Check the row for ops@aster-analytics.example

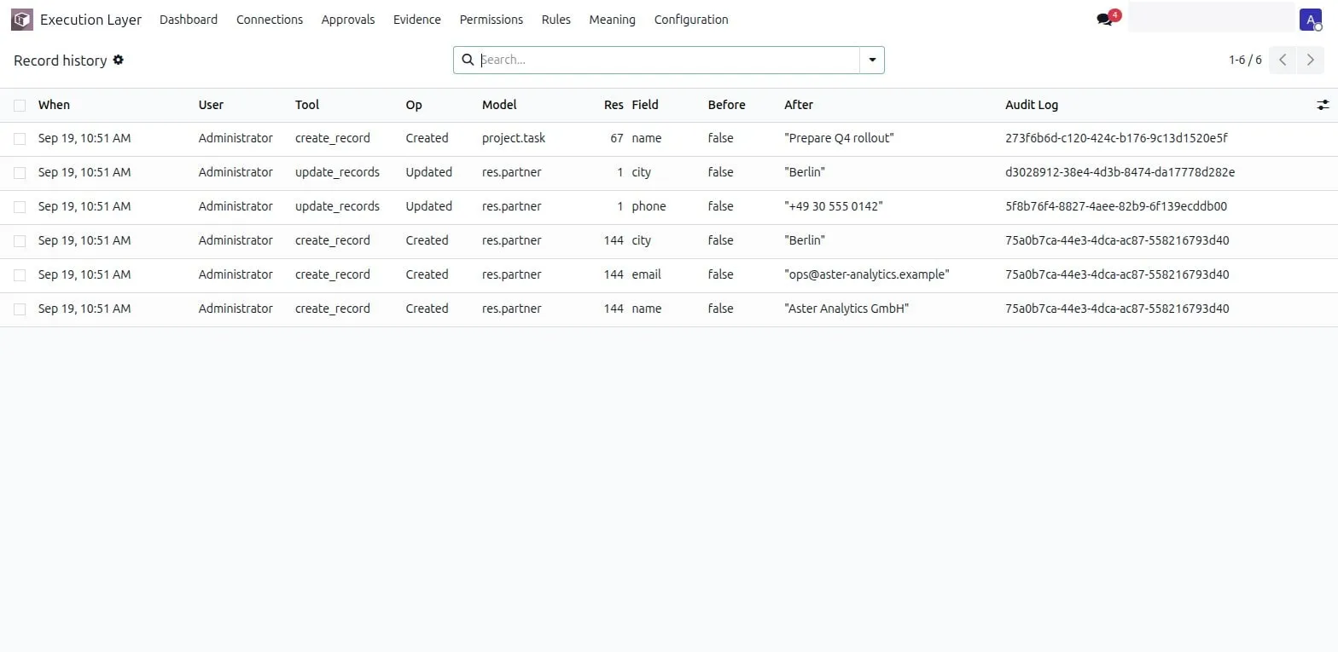coord(20,274)
